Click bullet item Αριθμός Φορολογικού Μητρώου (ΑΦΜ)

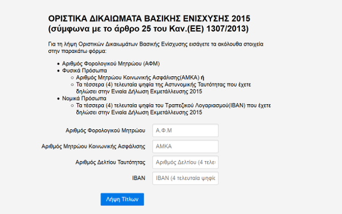(x=111, y=64)
